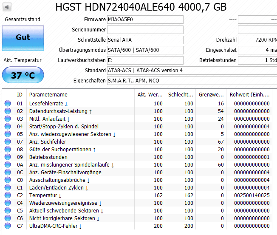277x235 pixels.
Task: Click the Grenzwe... column header
Action: pos(211,95)
